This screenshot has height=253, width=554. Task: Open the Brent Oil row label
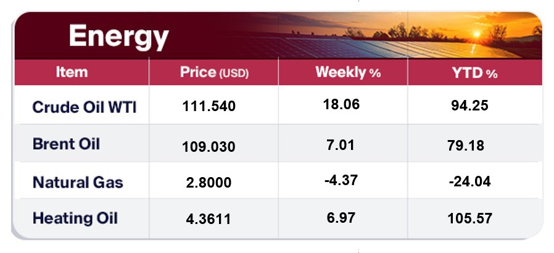66,144
